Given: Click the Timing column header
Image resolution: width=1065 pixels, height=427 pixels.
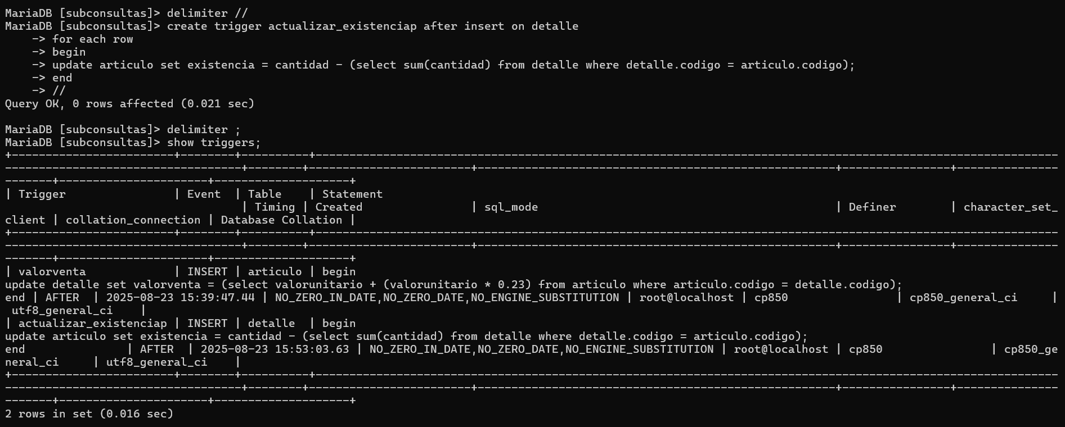Looking at the screenshot, I should coord(275,207).
